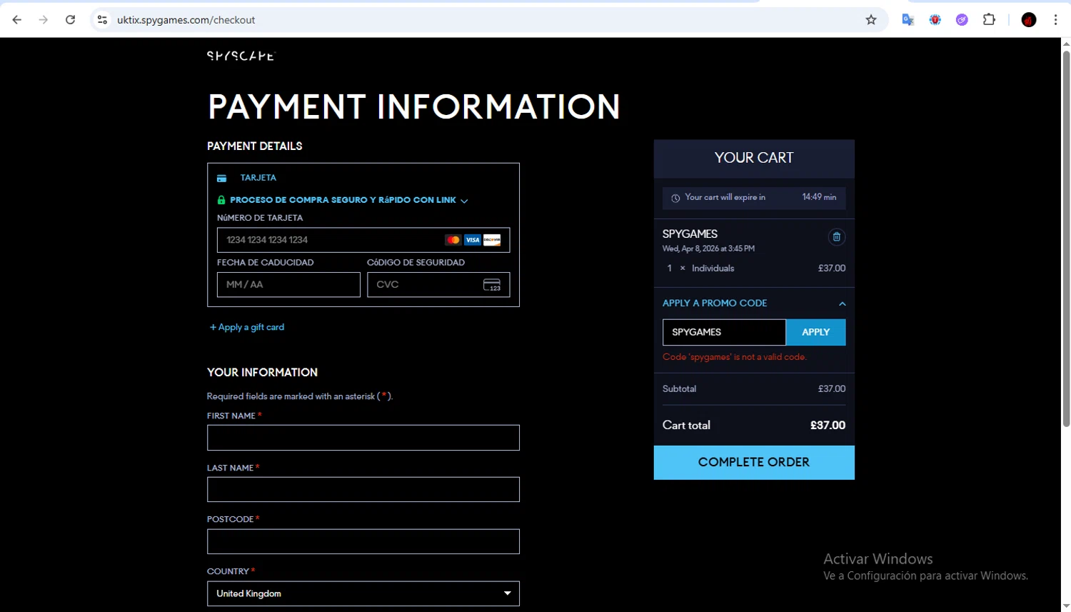Viewport: 1071px width, 612px height.
Task: Focus the card number field
Action: (363, 240)
